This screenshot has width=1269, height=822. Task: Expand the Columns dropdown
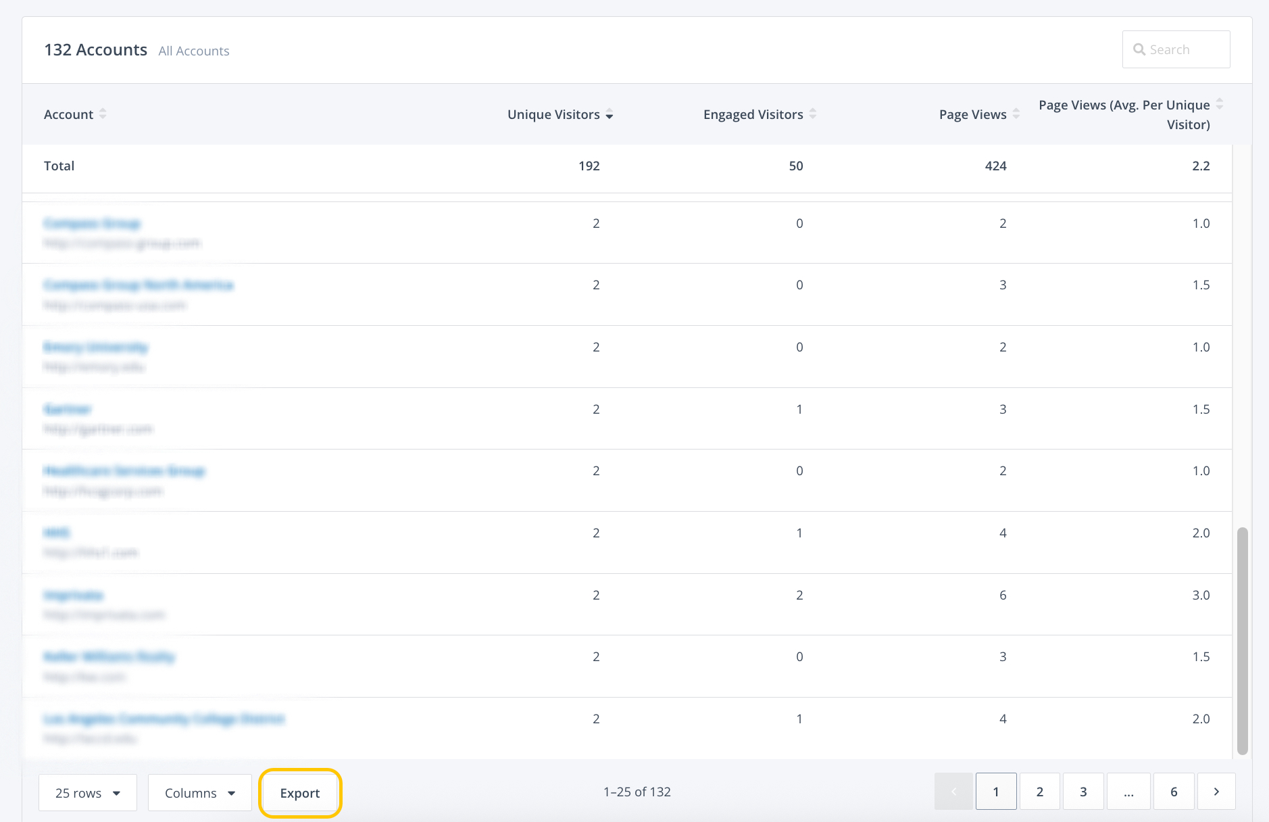pos(200,793)
